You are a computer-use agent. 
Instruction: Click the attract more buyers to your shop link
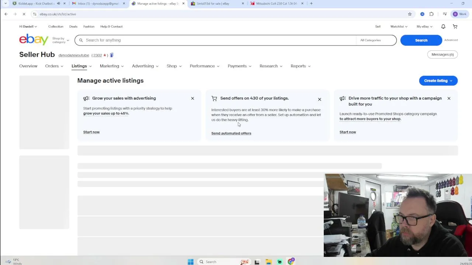[370, 119]
